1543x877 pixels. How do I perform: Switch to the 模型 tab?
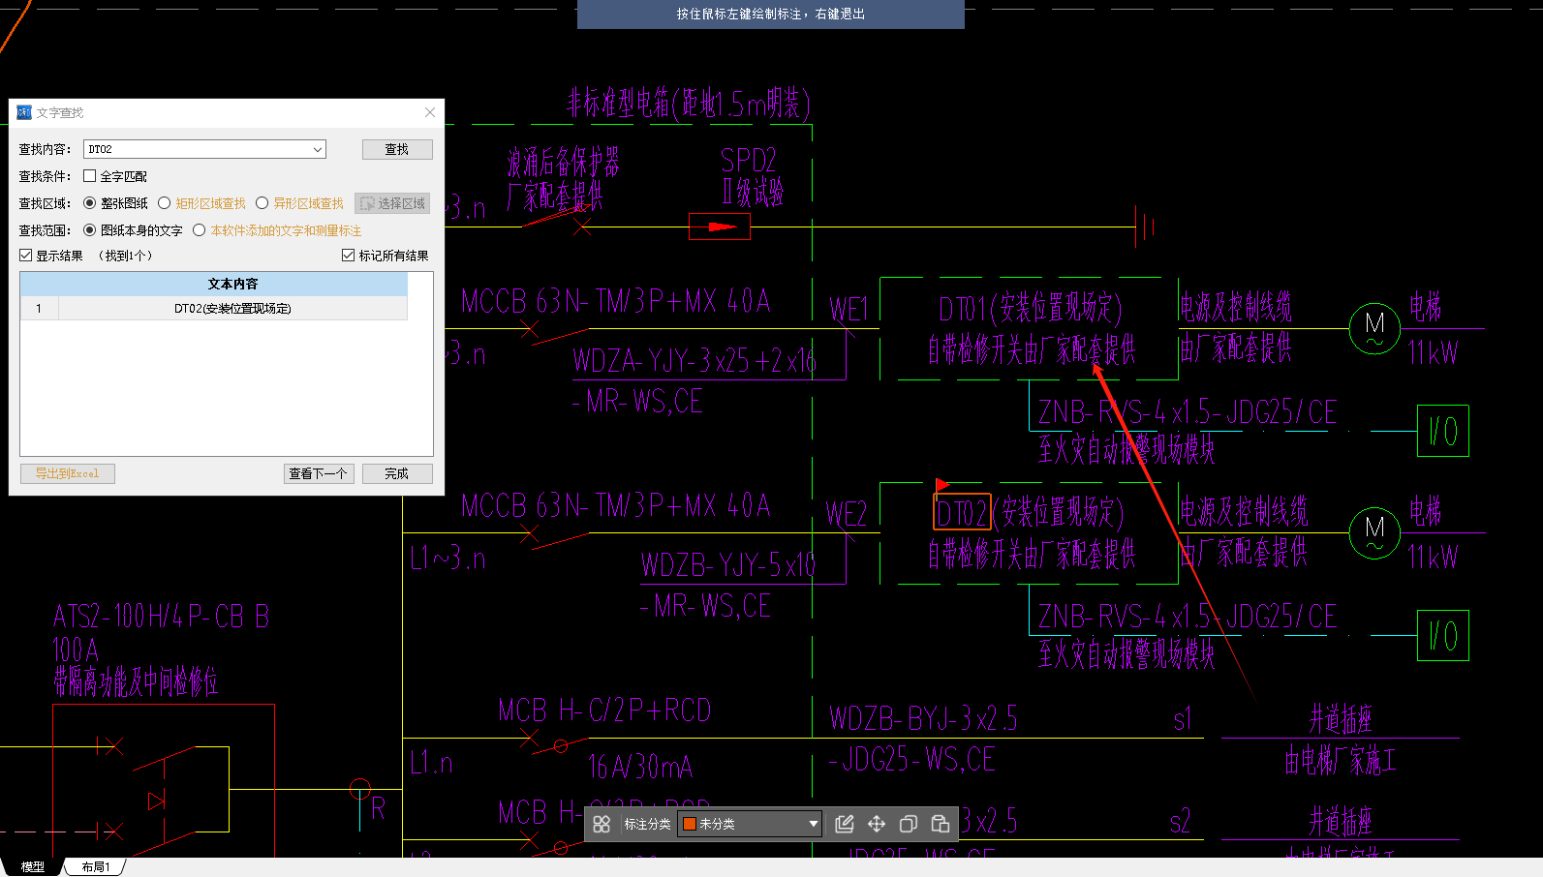pyautogui.click(x=33, y=866)
